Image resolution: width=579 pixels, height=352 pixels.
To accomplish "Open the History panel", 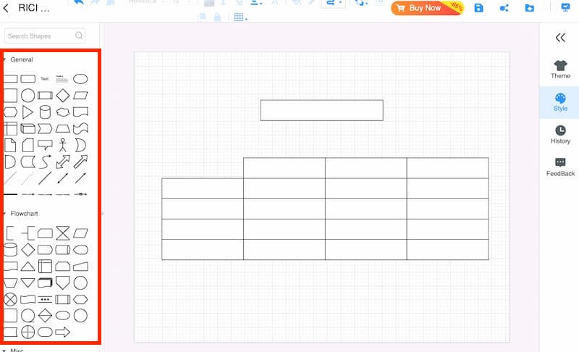I will pyautogui.click(x=560, y=135).
